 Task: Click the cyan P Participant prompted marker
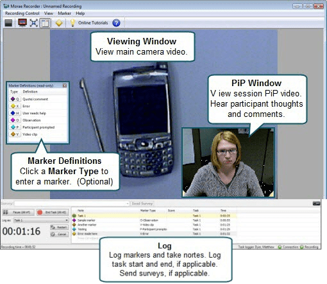(13, 127)
